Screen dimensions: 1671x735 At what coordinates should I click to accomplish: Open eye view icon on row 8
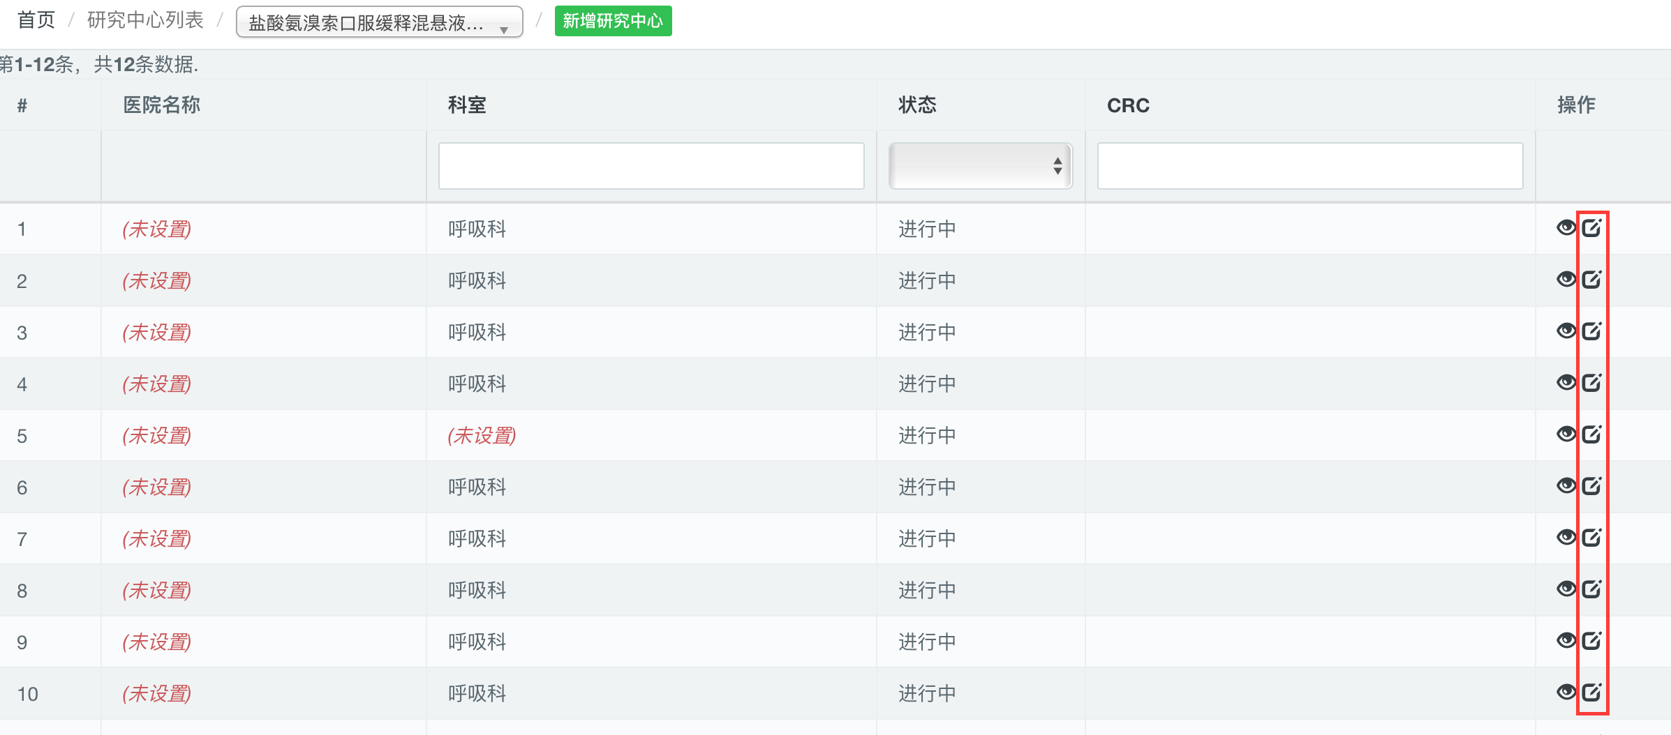coord(1566,589)
